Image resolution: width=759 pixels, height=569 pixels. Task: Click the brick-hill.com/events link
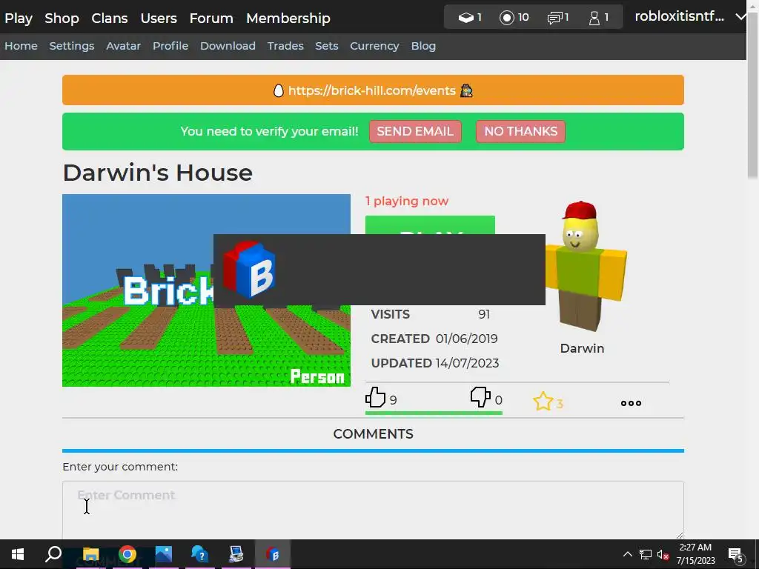click(x=372, y=90)
